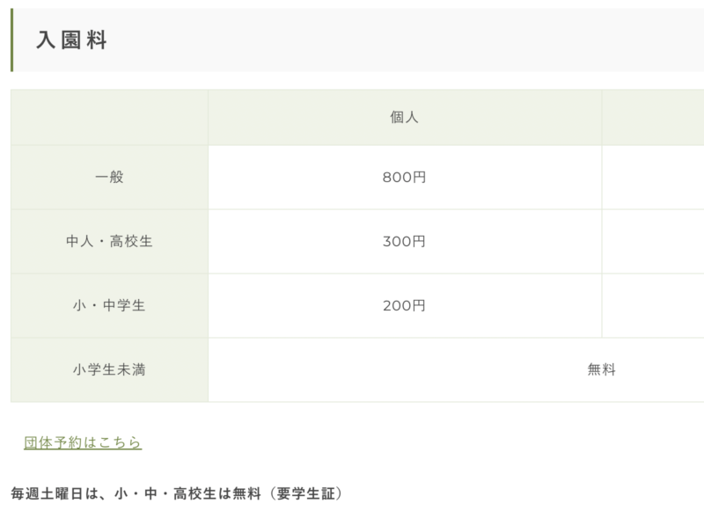The width and height of the screenshot is (704, 511).
Task: Click the empty top-left header cell
Action: (109, 117)
